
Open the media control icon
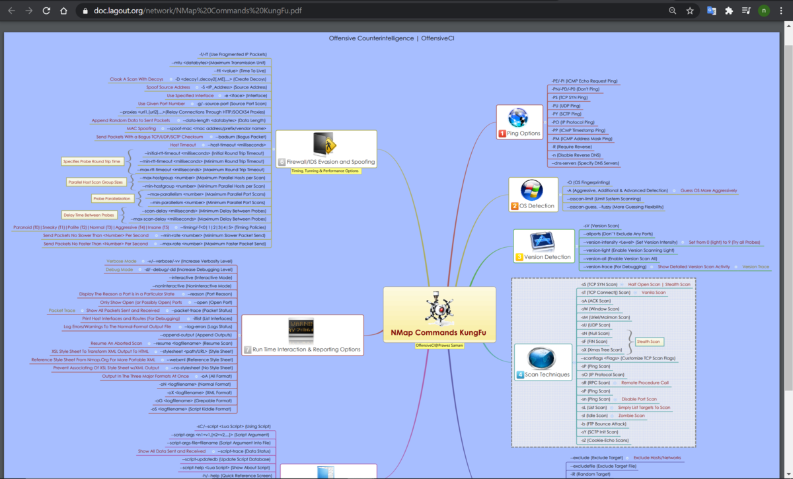[x=746, y=11]
